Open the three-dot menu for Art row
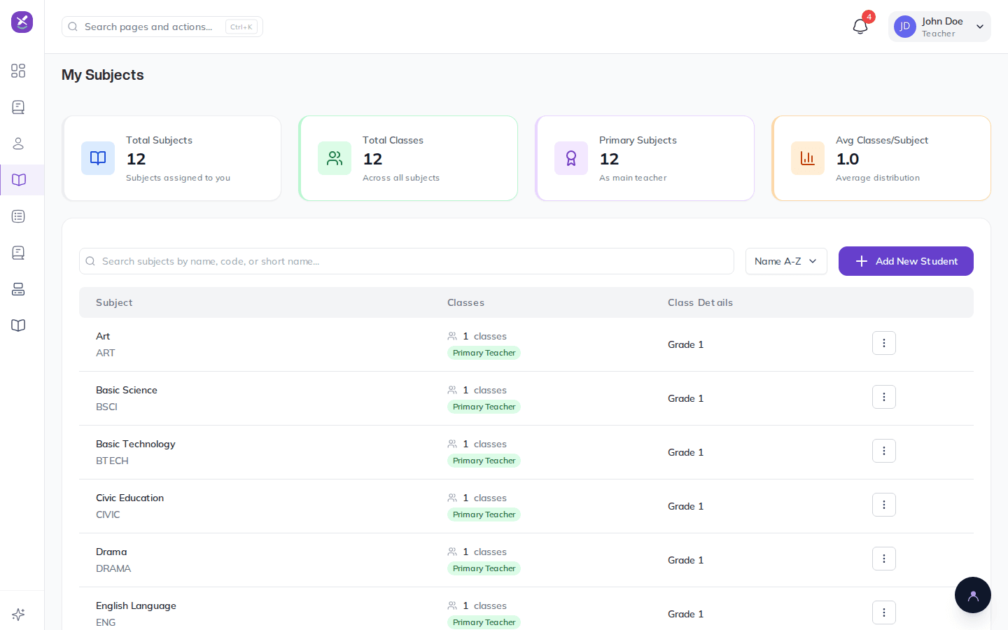The width and height of the screenshot is (1008, 630). (x=884, y=343)
